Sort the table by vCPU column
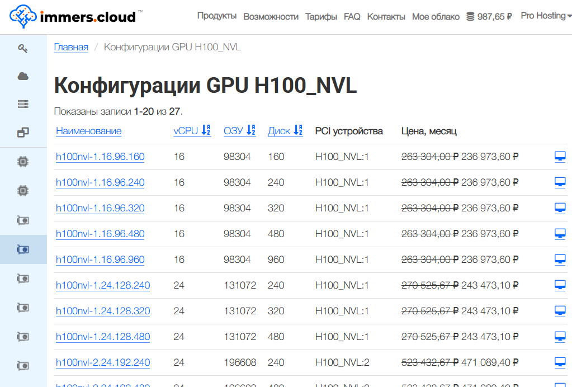This screenshot has height=387, width=572. click(192, 131)
